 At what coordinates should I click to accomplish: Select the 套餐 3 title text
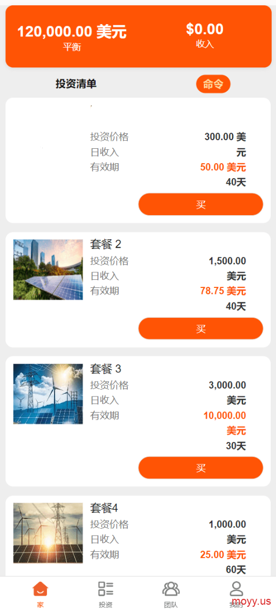(105, 369)
